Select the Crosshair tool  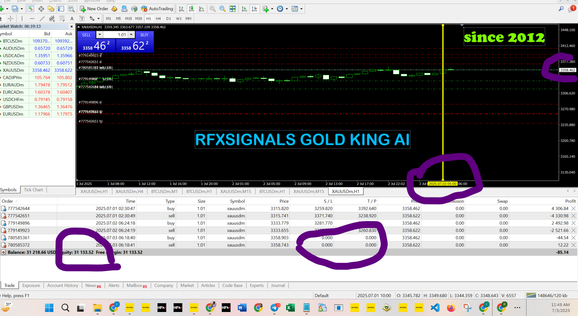[11, 19]
